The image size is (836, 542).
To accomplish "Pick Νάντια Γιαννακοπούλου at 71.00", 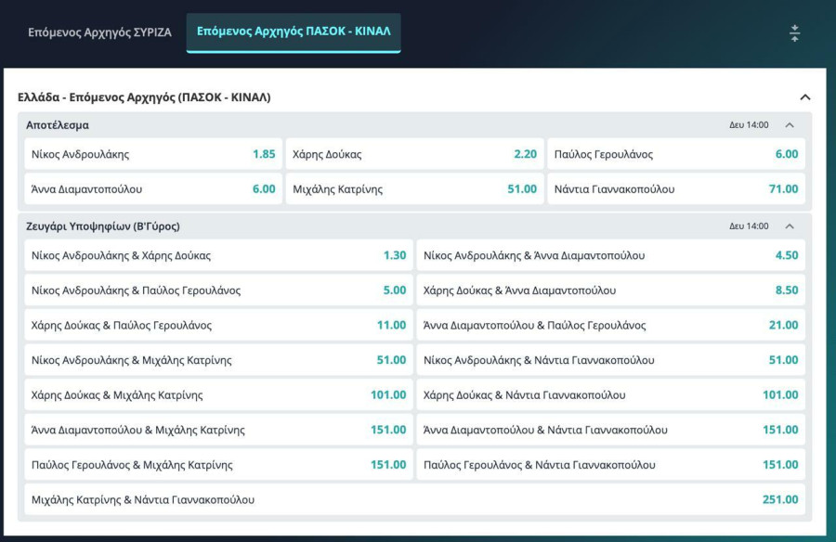I will click(675, 189).
